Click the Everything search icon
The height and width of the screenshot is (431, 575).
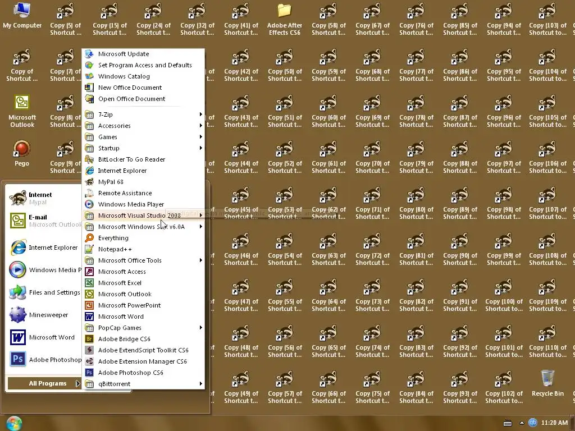pos(89,238)
